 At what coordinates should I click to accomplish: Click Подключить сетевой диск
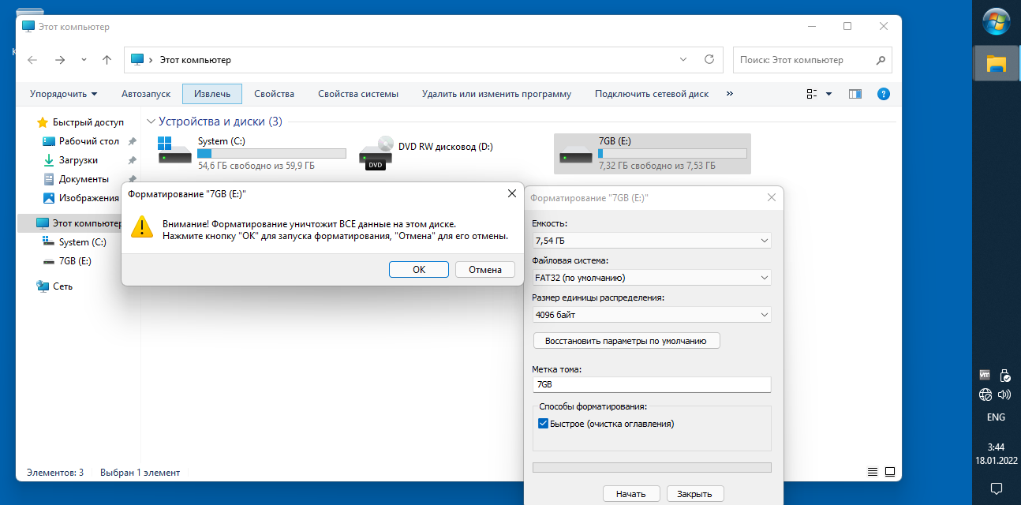click(652, 94)
